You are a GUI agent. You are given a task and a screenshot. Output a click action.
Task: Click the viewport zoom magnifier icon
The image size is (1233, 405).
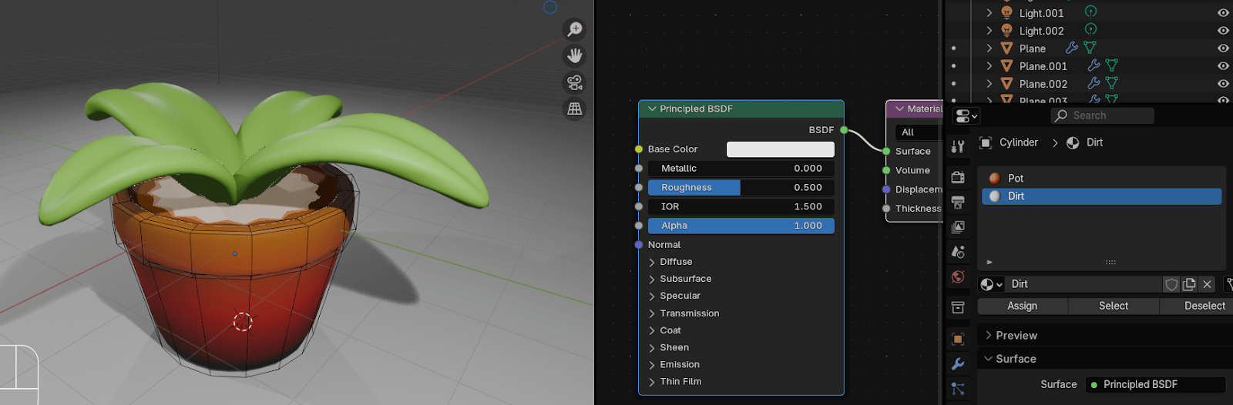click(575, 29)
